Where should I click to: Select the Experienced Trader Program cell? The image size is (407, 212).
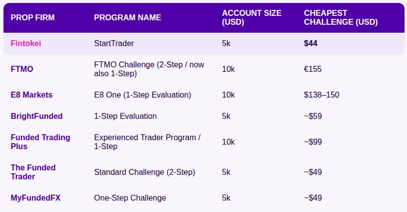pos(147,142)
